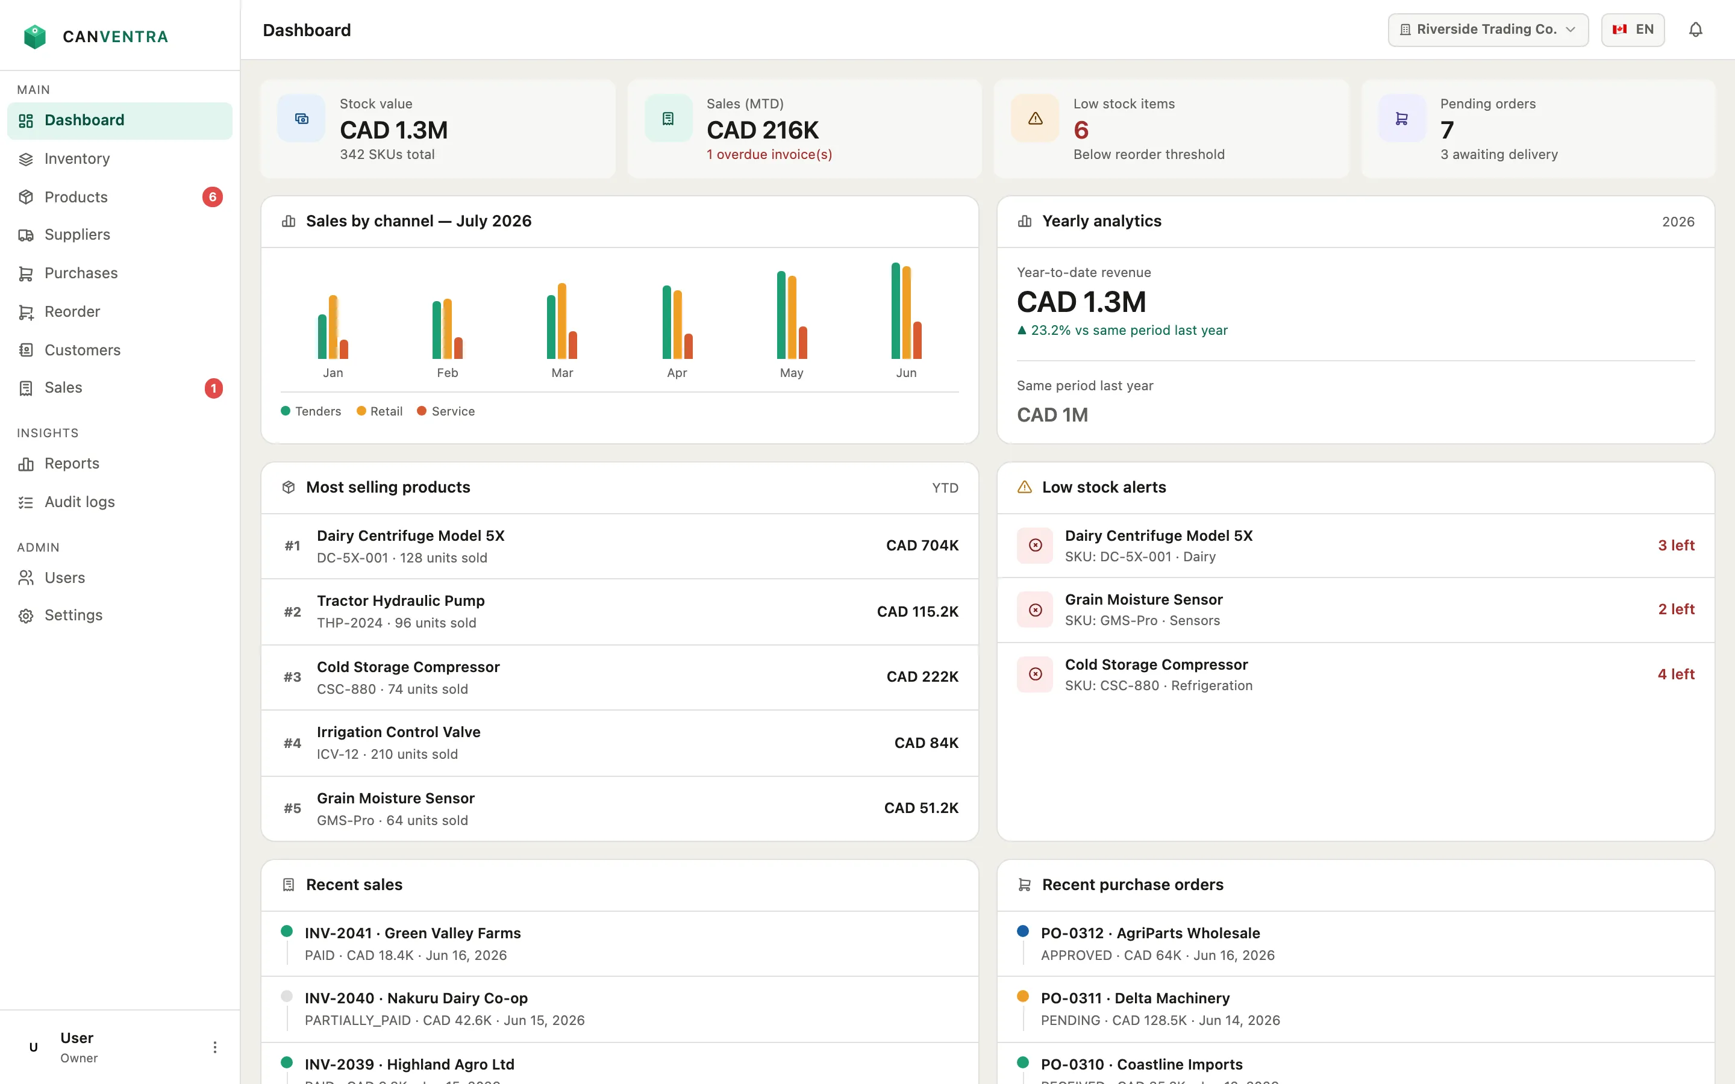
Task: Open invoice INV-2041 Green Valley Farms
Action: pos(620,944)
